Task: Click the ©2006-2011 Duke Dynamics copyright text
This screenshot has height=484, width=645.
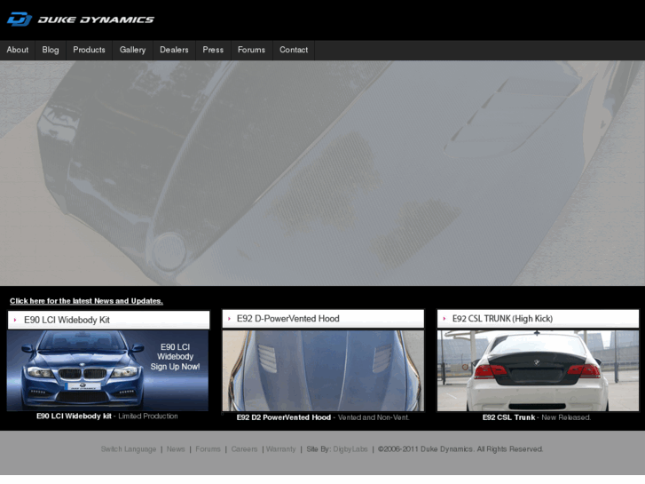Action: pos(460,449)
